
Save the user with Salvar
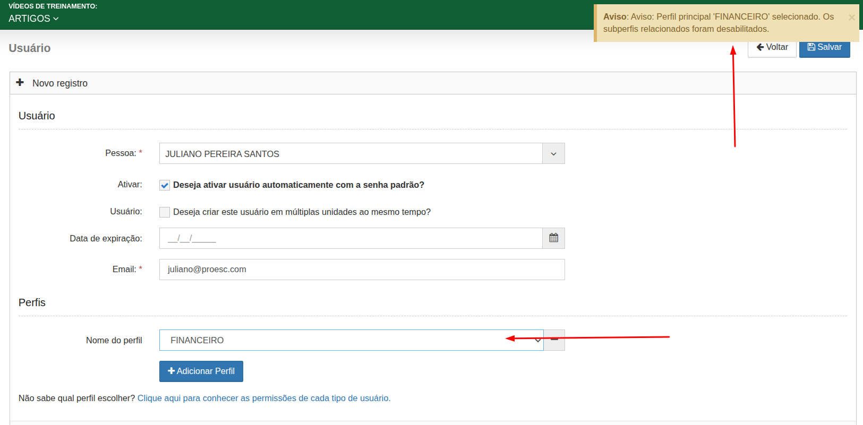click(824, 47)
